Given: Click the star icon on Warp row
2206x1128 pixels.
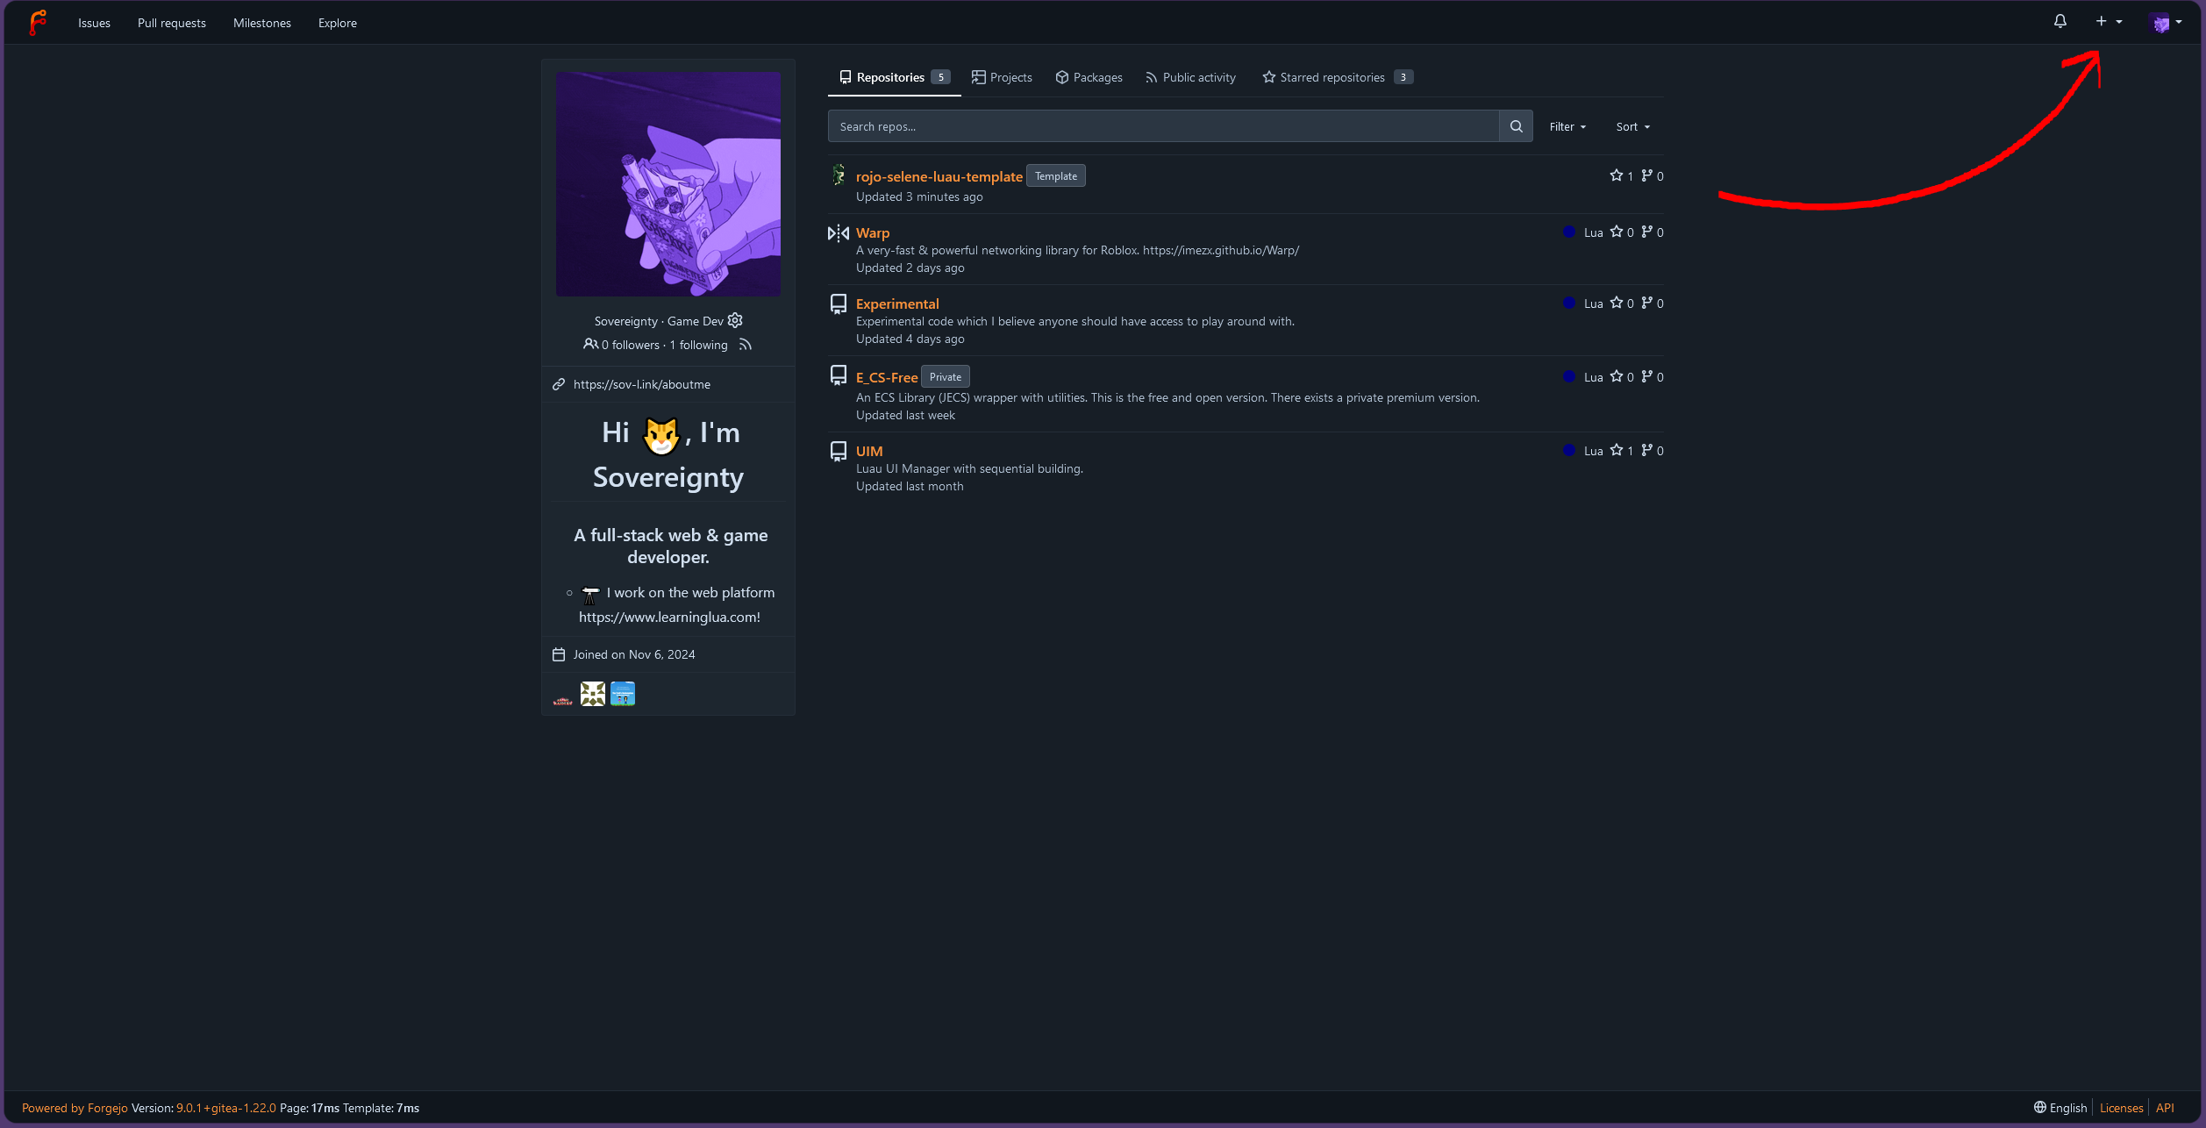Looking at the screenshot, I should (1617, 232).
